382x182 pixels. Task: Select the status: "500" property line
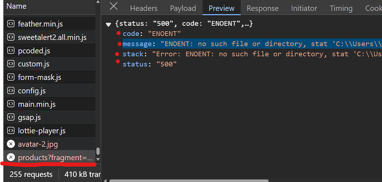point(150,64)
